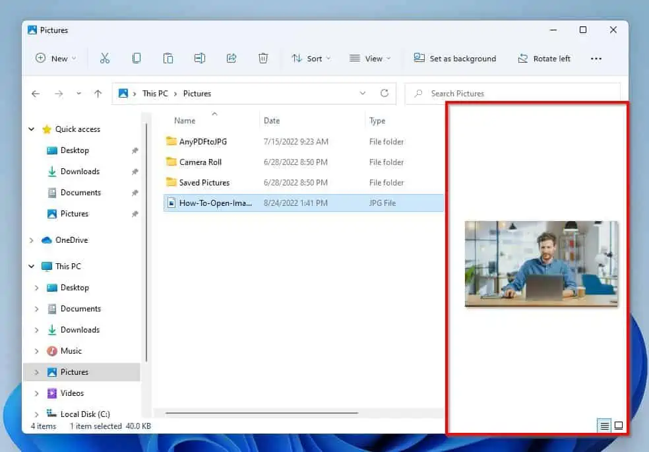Switch to details view icon
The height and width of the screenshot is (452, 649).
pos(605,426)
